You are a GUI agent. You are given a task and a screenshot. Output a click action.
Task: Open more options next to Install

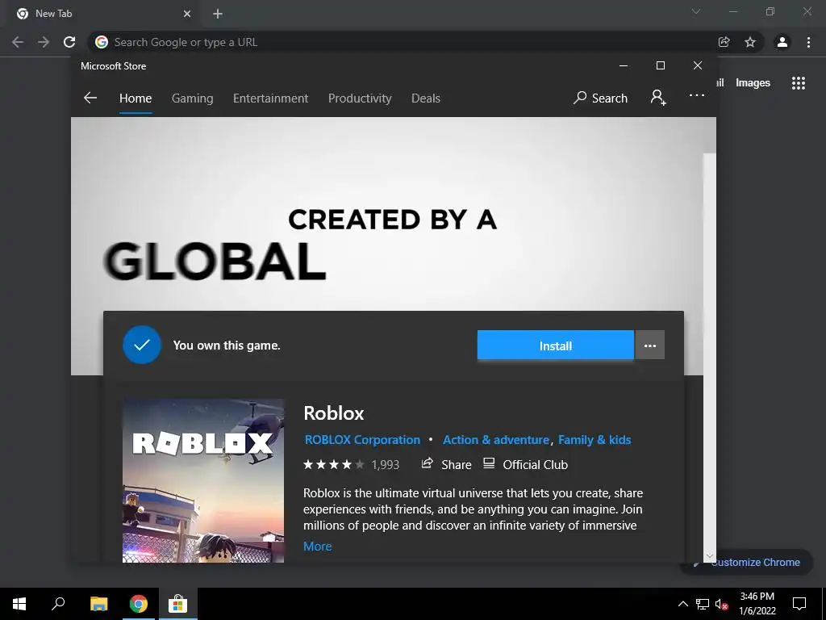pyautogui.click(x=650, y=346)
